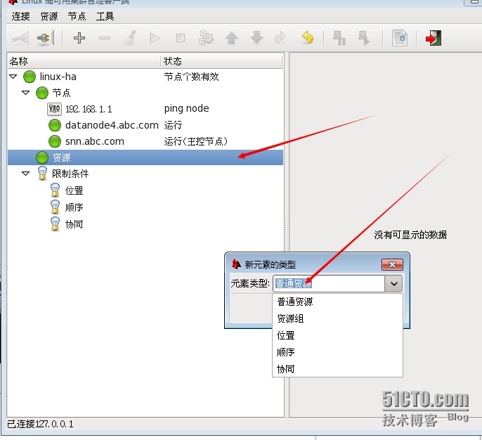
Task: Open the 连接 menu
Action: coord(20,16)
